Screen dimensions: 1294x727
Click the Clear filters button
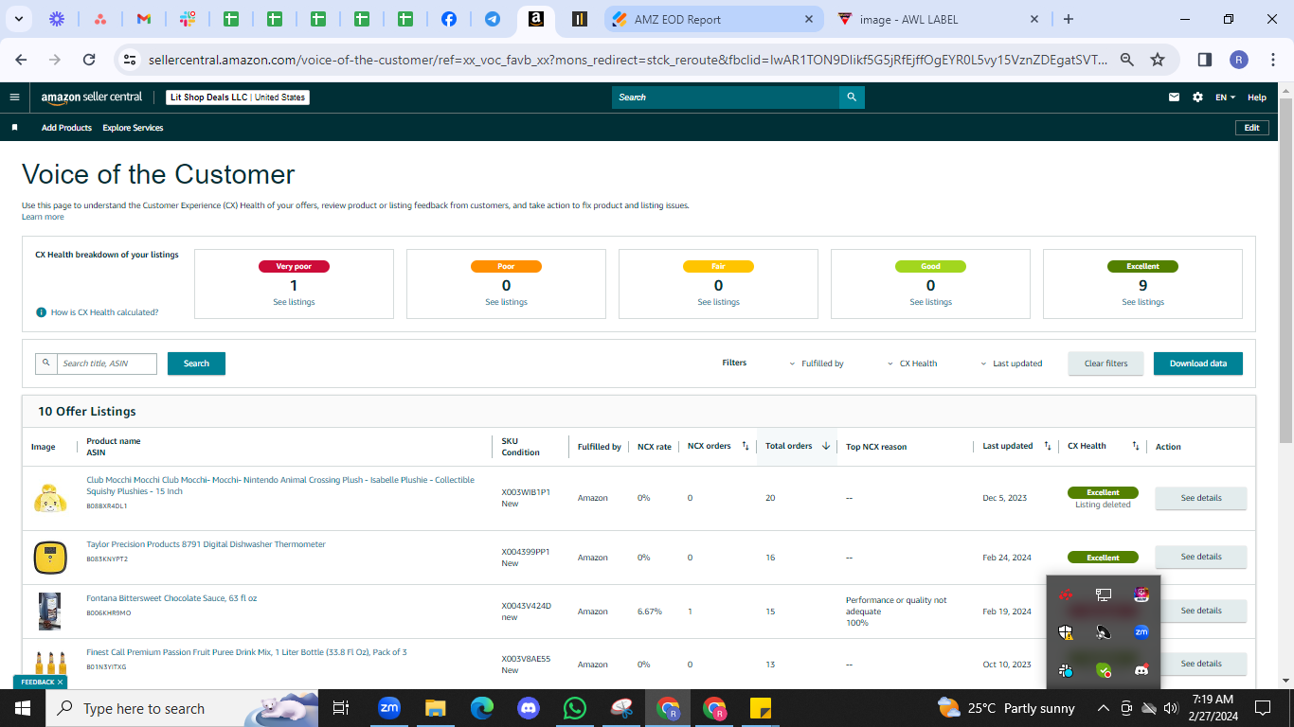tap(1105, 363)
